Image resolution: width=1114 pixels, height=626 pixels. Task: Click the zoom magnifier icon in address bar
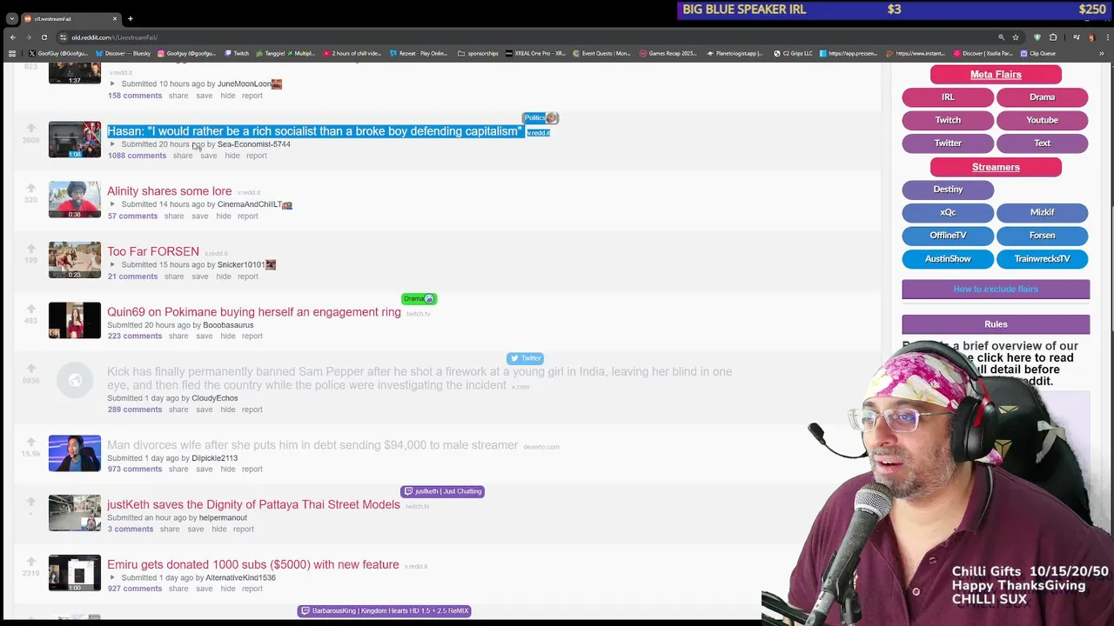1001,37
